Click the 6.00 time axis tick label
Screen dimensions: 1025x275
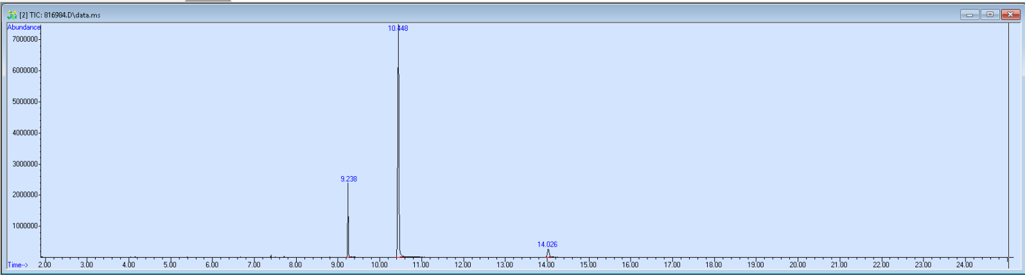tap(211, 265)
